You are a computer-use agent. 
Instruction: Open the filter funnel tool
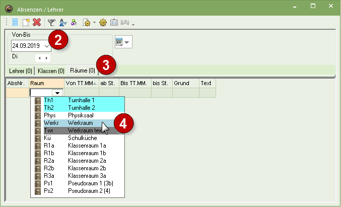[x=51, y=22]
